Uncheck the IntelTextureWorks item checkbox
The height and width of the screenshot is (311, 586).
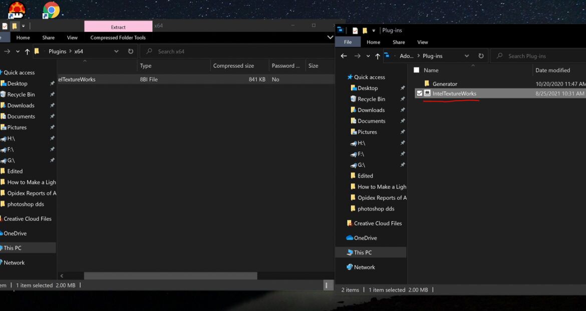coord(420,93)
